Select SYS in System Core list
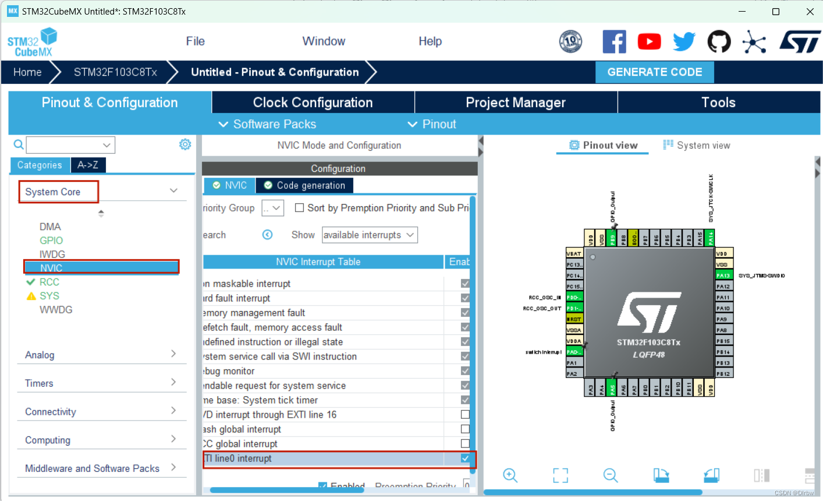 point(49,296)
